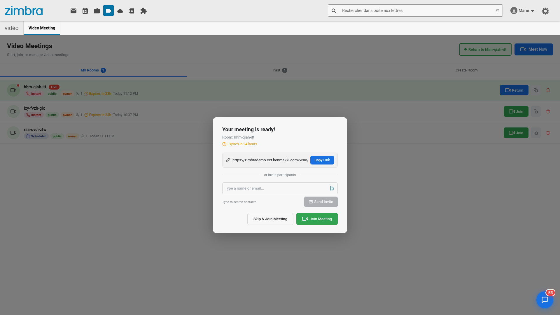
Task: Open the Drive cloud icon
Action: 120,11
